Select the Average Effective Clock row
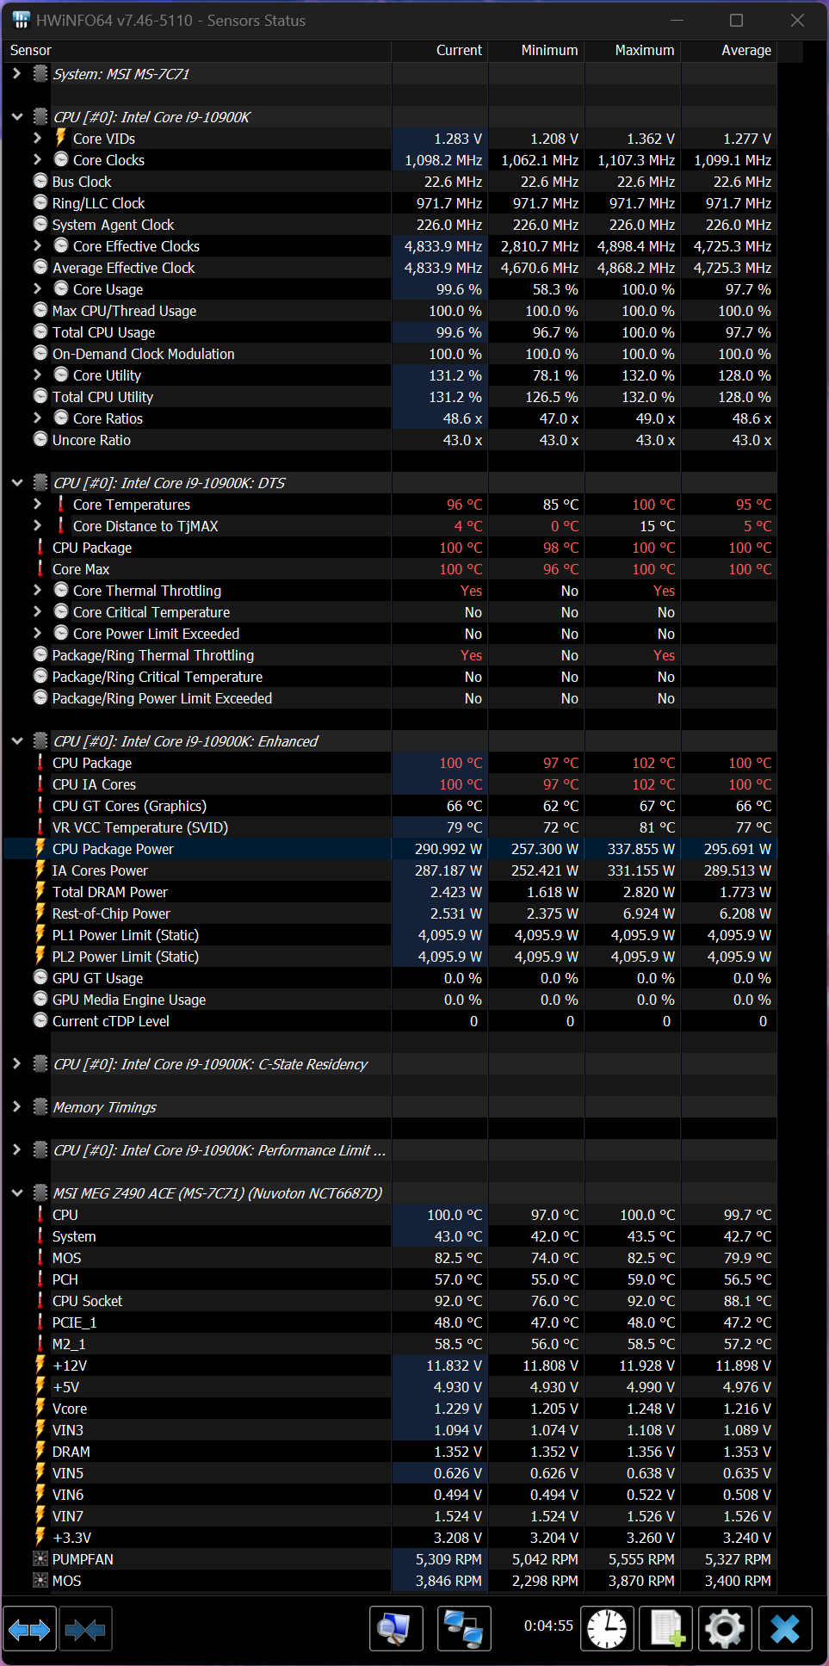829x1666 pixels. (390, 268)
